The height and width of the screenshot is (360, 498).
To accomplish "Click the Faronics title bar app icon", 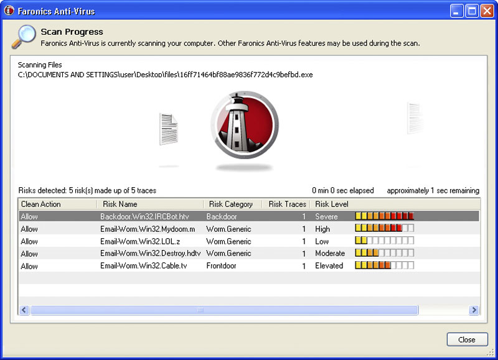I will click(x=9, y=11).
